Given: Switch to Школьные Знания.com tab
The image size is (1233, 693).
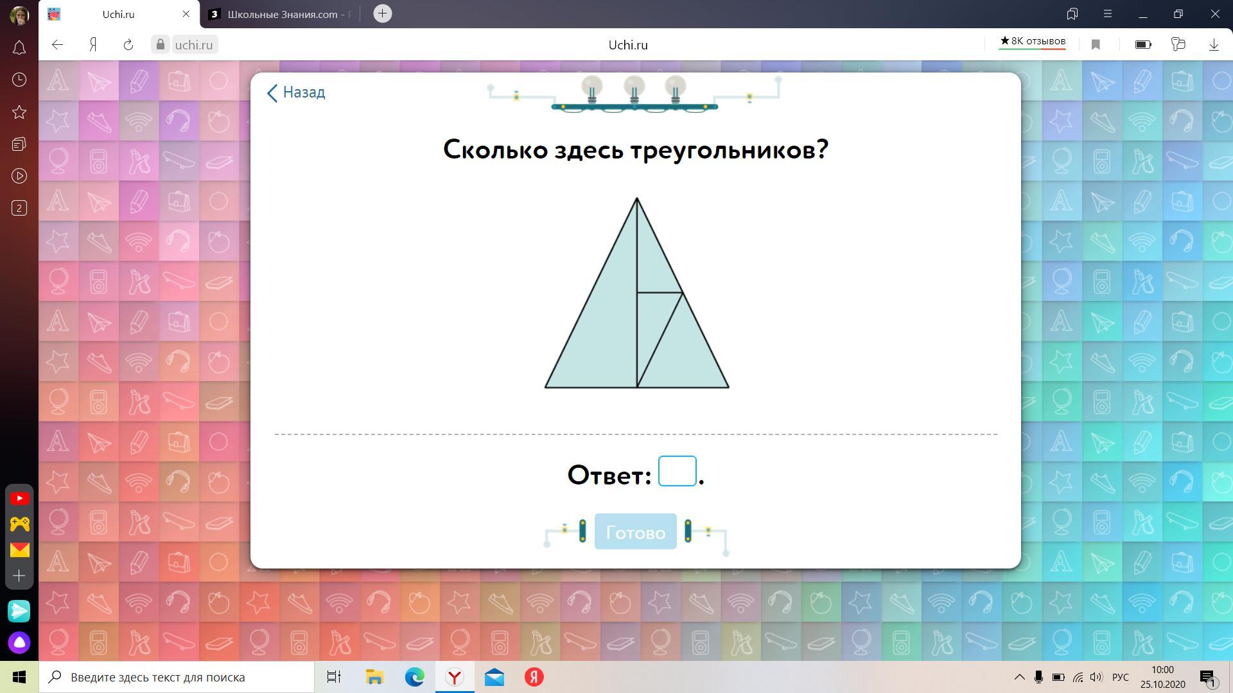Looking at the screenshot, I should (x=283, y=14).
